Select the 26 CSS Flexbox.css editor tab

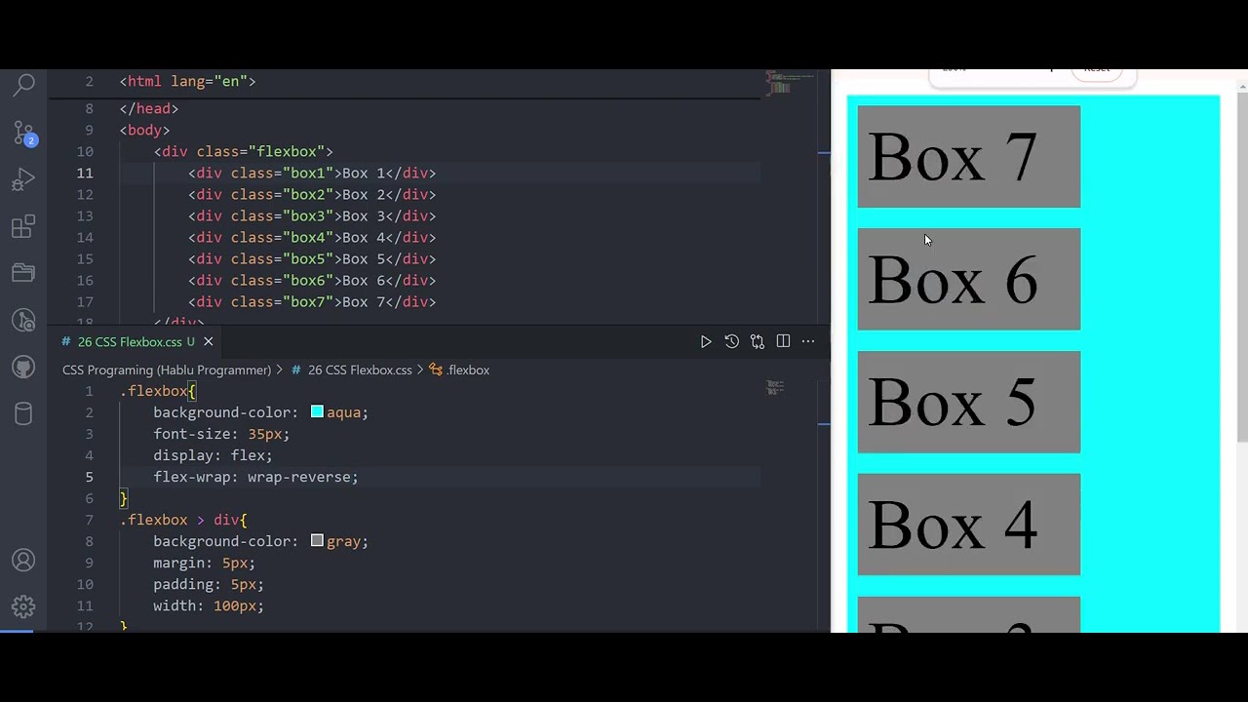pos(136,341)
